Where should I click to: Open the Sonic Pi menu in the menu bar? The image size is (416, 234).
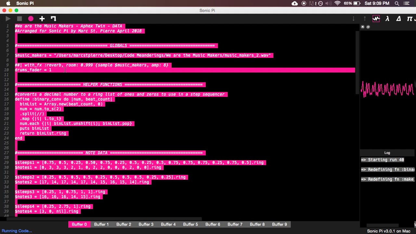(x=25, y=3)
